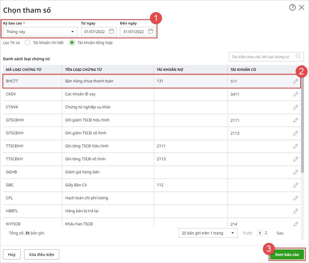The width and height of the screenshot is (309, 263).
Task: Click the help question mark icon
Action: (x=292, y=8)
